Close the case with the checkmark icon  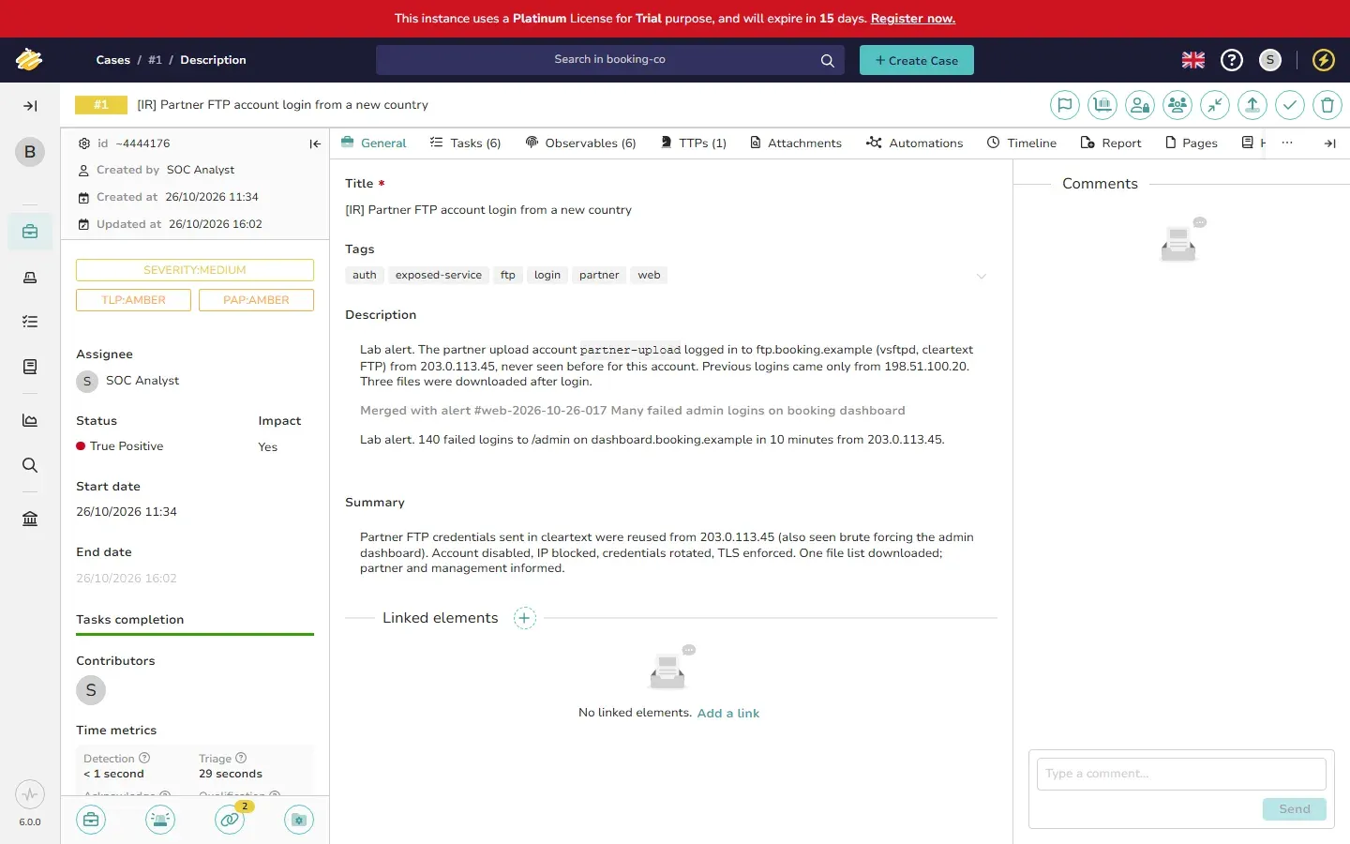[1290, 105]
